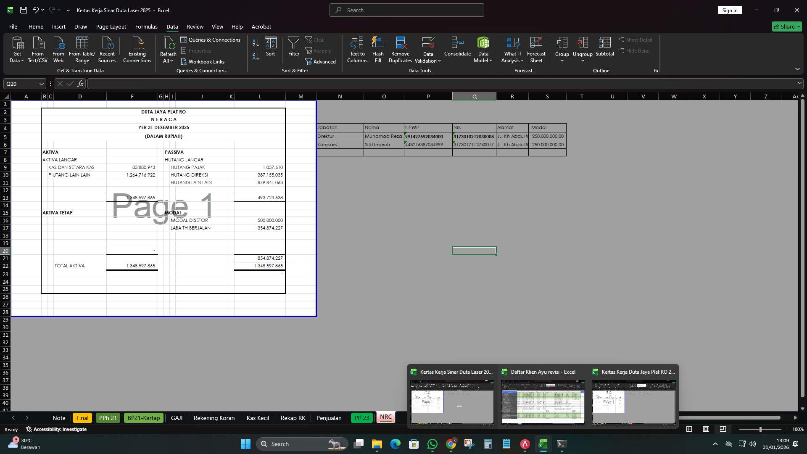Toggle Show Detail in Outline group
The height and width of the screenshot is (454, 807).
(636, 40)
